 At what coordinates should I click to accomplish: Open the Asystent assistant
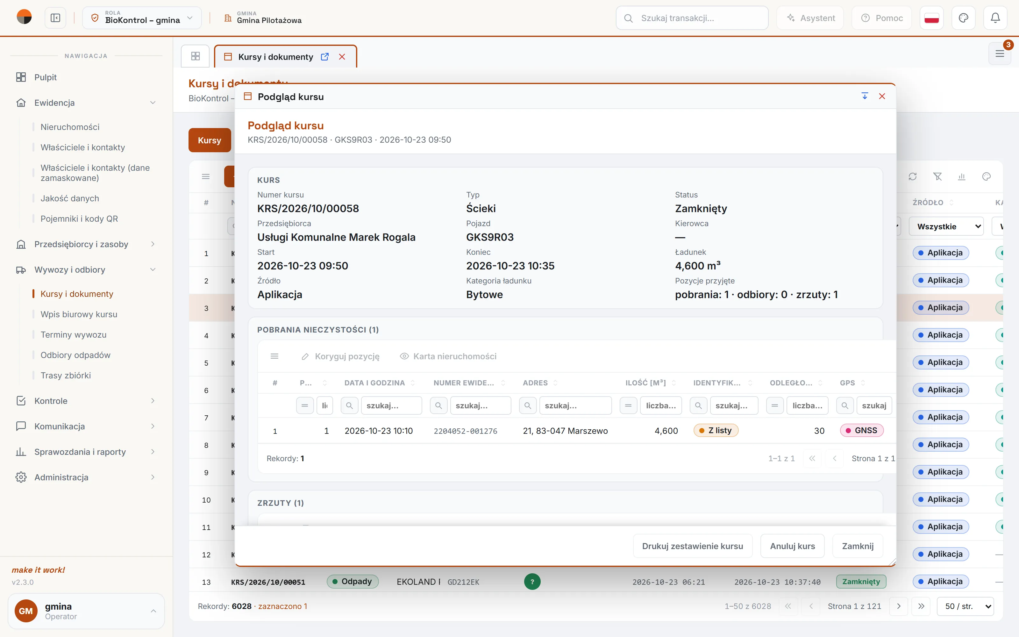[x=810, y=18]
